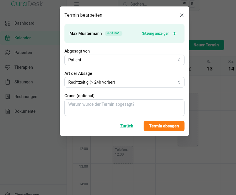Viewport: 236px width, 195px height.
Task: Open the session via Sitzung anzeigen
Action: pyautogui.click(x=156, y=33)
